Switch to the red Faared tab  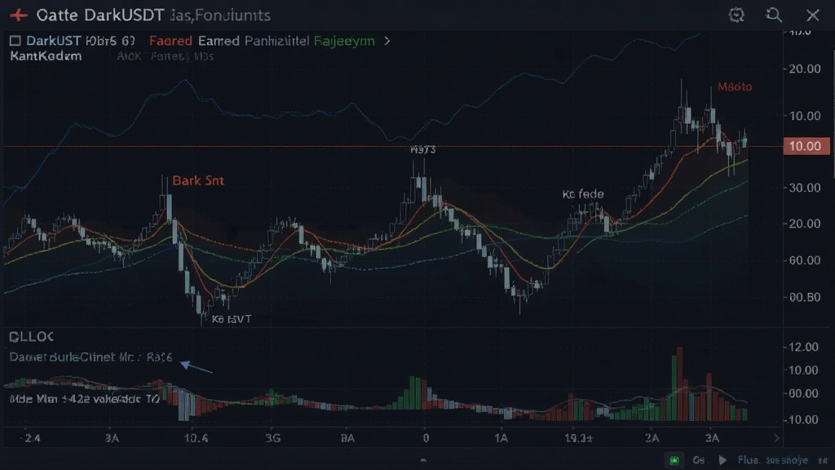170,41
